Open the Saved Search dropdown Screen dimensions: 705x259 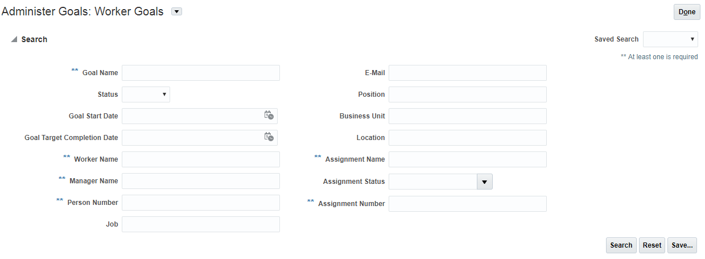(x=670, y=39)
